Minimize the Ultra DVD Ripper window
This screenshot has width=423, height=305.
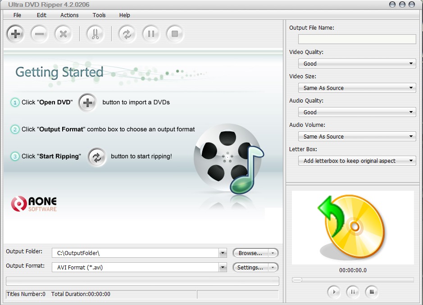click(392, 4)
